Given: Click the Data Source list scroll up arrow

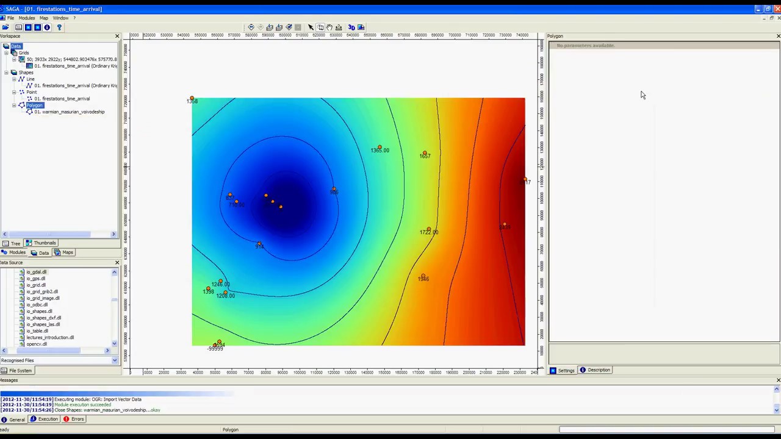Looking at the screenshot, I should pyautogui.click(x=114, y=272).
